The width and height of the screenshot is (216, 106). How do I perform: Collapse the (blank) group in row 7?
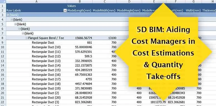click(23, 33)
